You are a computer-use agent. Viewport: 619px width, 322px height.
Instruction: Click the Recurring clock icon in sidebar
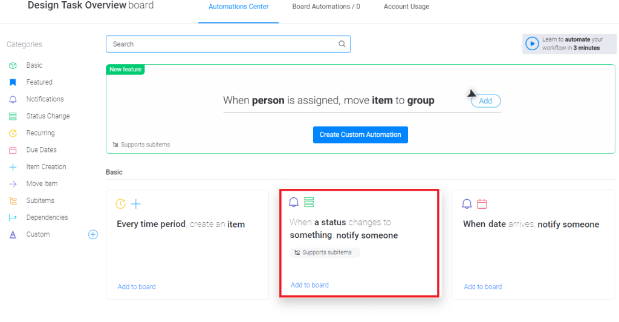[13, 133]
